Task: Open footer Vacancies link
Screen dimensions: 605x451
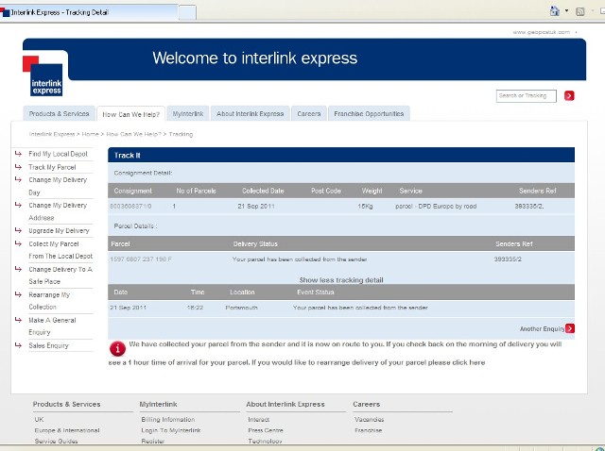Action: (370, 420)
